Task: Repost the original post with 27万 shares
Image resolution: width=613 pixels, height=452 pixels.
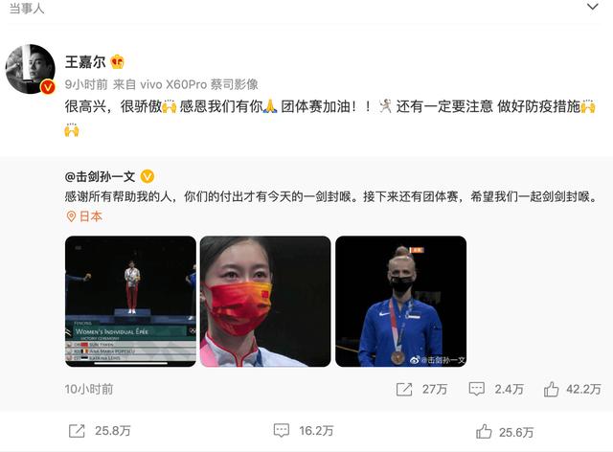Action: tap(421, 389)
